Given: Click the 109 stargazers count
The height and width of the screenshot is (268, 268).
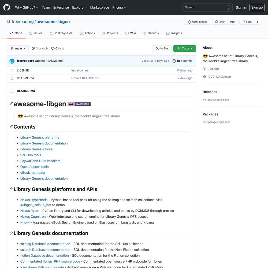Looking at the screenshot, I should (232, 22).
